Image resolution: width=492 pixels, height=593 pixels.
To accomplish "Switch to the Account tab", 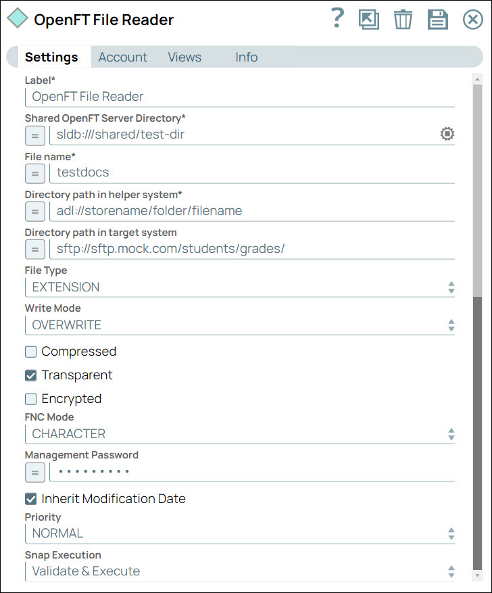I will click(x=122, y=57).
